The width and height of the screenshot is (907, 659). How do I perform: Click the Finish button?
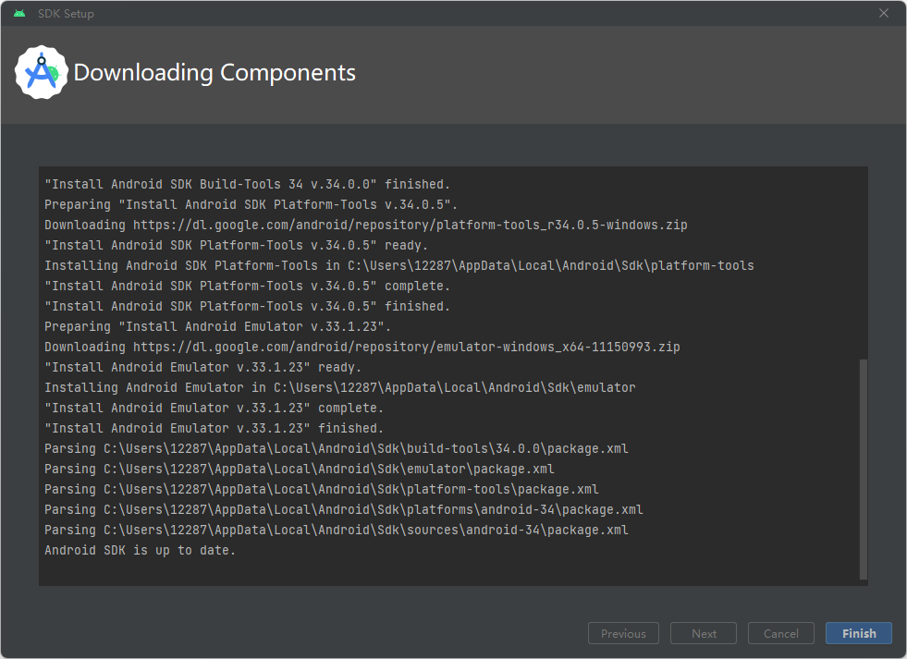click(858, 633)
